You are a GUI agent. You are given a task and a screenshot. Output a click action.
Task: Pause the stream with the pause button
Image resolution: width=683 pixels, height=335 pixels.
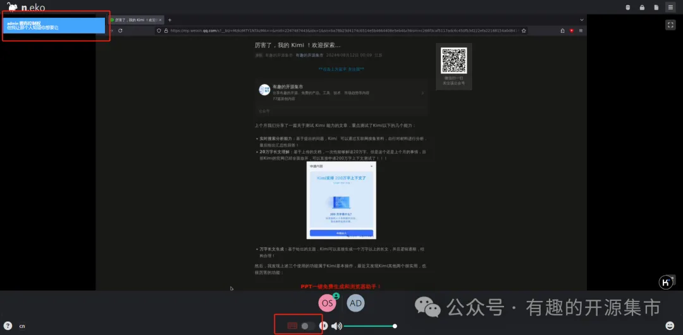(x=324, y=326)
